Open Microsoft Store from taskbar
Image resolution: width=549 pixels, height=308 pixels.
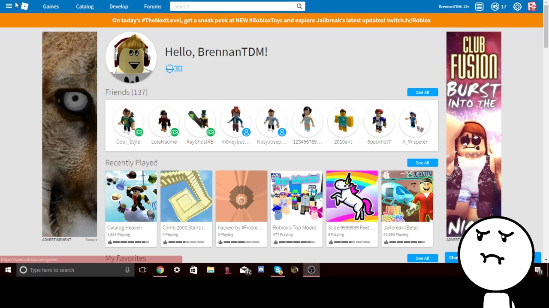[x=193, y=270]
